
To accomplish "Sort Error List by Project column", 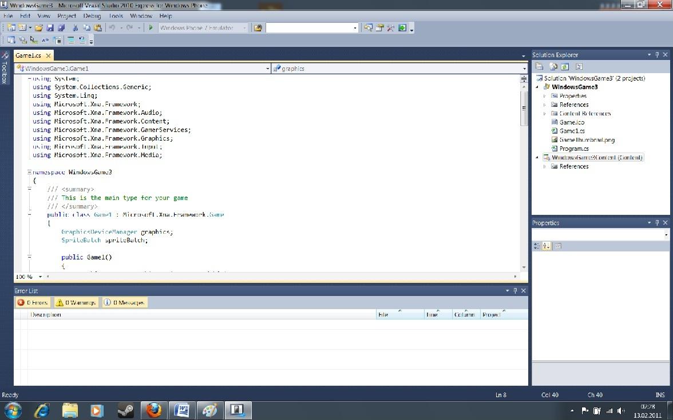I will click(504, 314).
